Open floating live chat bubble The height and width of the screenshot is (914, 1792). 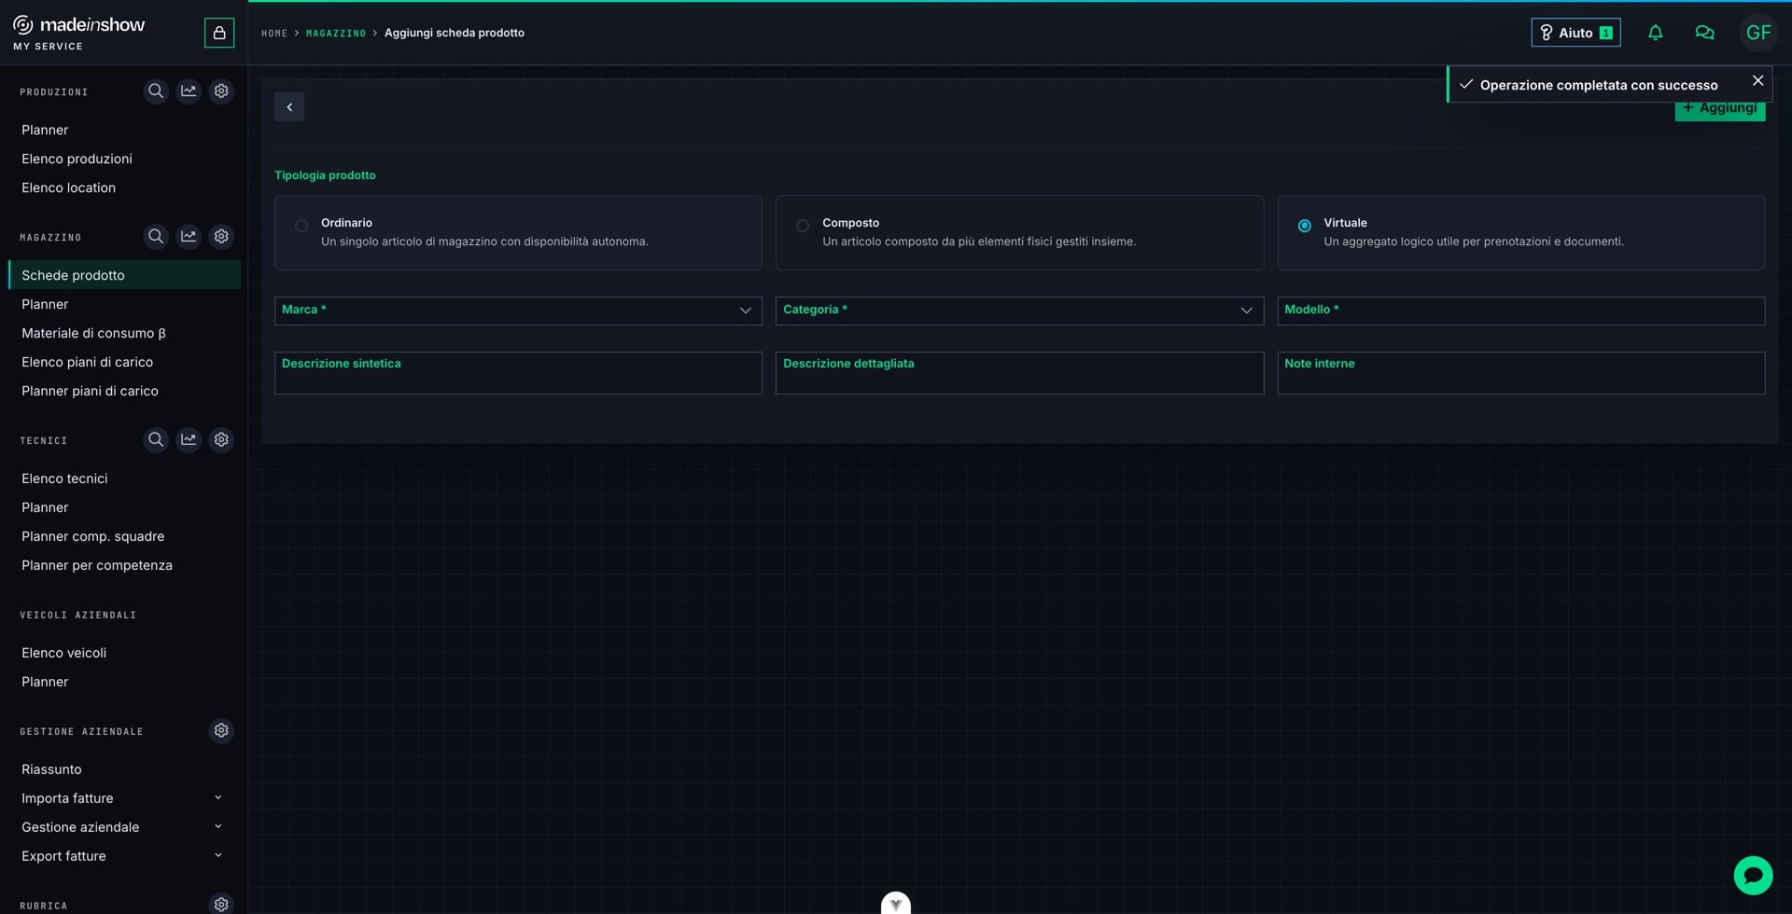click(x=1753, y=875)
